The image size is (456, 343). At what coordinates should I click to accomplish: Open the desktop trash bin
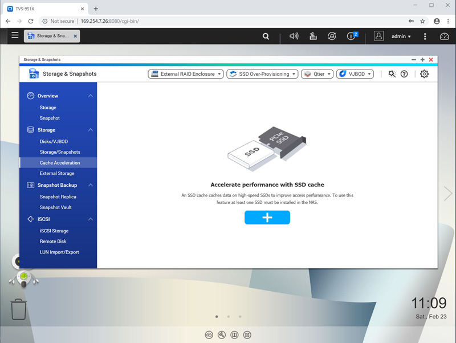[19, 309]
